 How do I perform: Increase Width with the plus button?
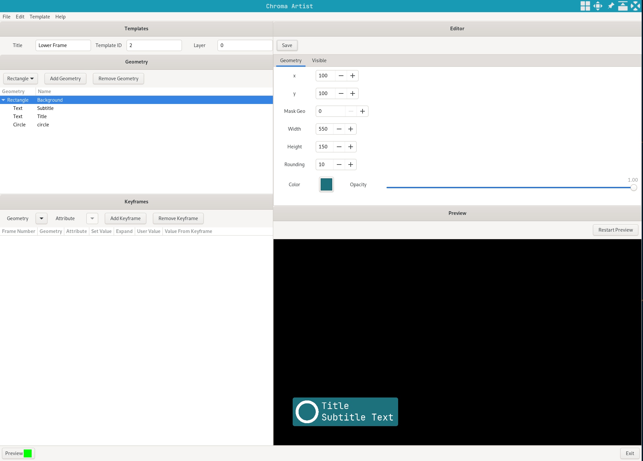[x=351, y=129]
